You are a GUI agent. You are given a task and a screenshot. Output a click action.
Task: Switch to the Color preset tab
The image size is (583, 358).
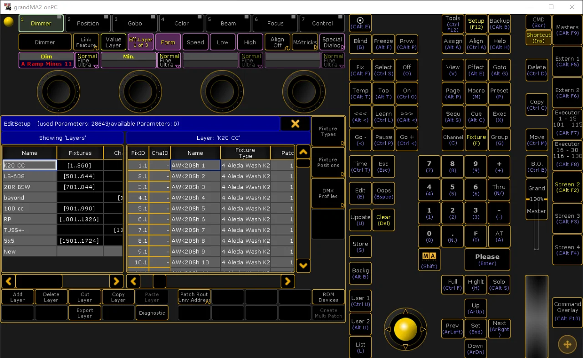[x=181, y=23]
